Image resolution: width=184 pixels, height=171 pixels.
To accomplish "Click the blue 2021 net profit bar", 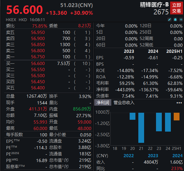I will [x=141, y=128].
